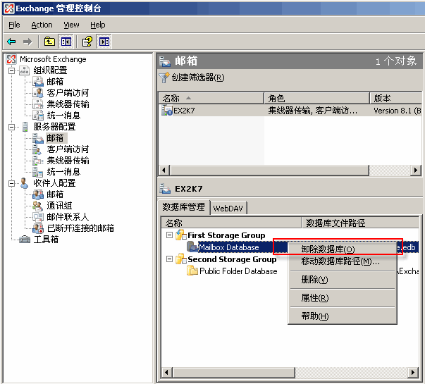Click the 创建筛选器(R) link
Viewport: 425px width, 384px height.
(198, 78)
